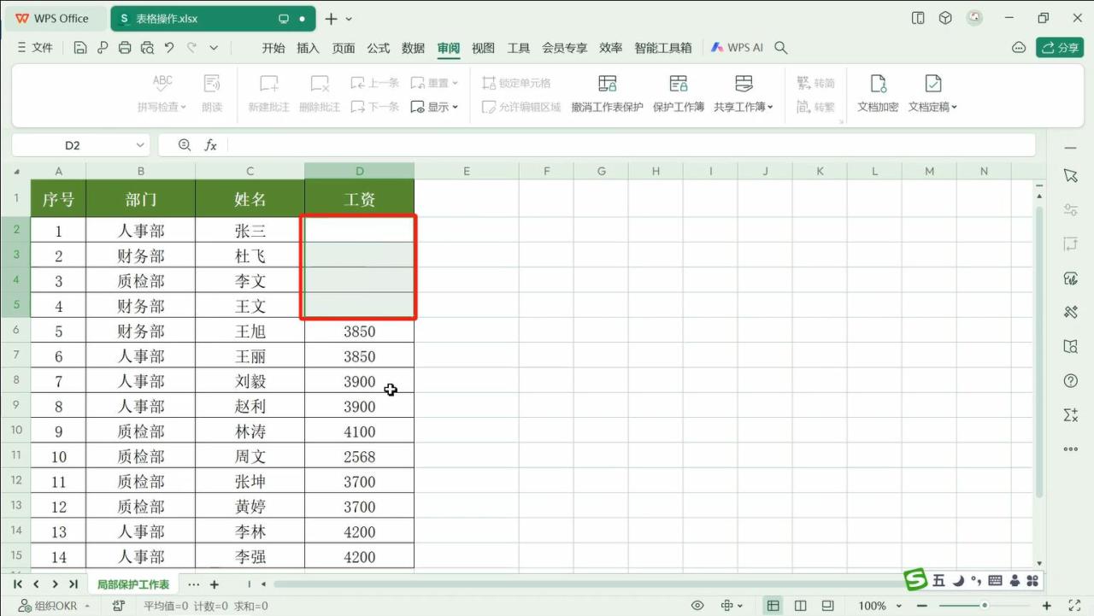Go to the last sheet with navigation arrow
The width and height of the screenshot is (1094, 616).
pyautogui.click(x=74, y=584)
